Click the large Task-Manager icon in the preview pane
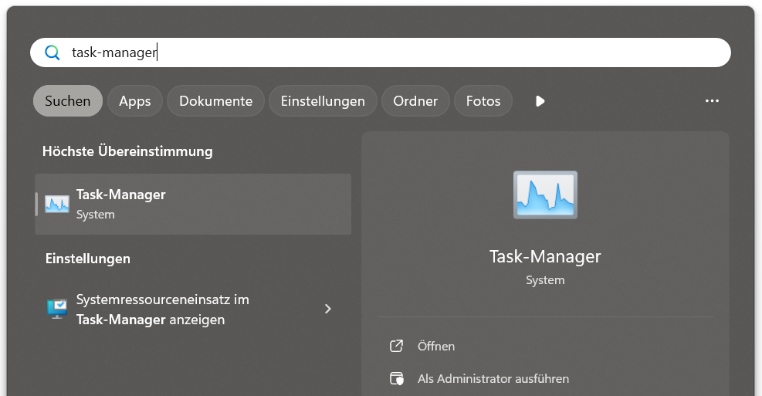The height and width of the screenshot is (396, 762). tap(545, 195)
